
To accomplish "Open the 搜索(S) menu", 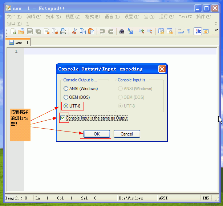I will pyautogui.click(x=53, y=17).
